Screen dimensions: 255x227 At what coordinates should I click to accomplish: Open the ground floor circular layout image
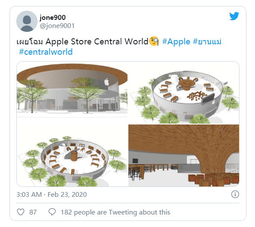(72, 155)
